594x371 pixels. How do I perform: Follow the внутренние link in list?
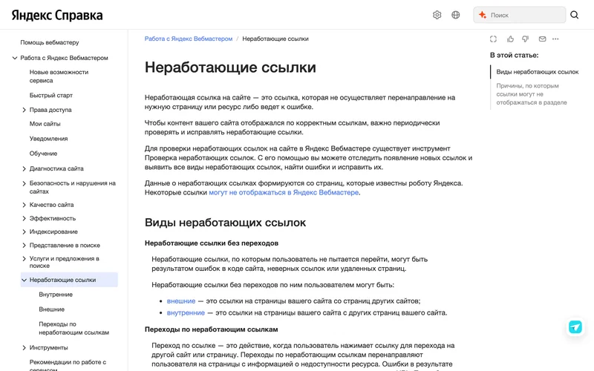pyautogui.click(x=186, y=312)
